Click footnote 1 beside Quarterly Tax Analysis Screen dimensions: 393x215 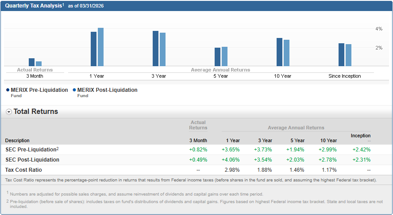[63, 4]
